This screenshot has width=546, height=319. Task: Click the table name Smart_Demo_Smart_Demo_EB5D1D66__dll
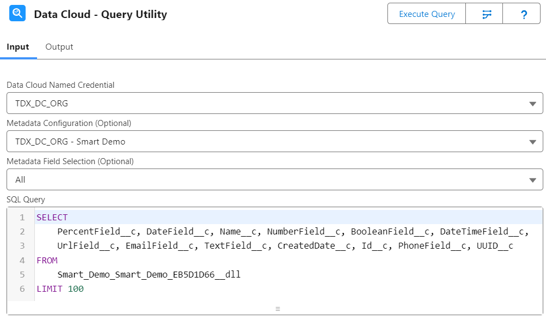click(149, 275)
